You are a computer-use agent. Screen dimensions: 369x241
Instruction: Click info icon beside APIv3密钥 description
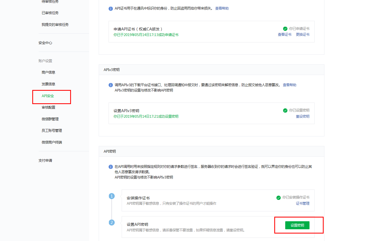pos(111,85)
